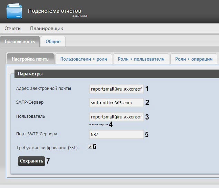Focus the SMTP-Сервер text field
This screenshot has height=188, width=219.
pyautogui.click(x=116, y=103)
